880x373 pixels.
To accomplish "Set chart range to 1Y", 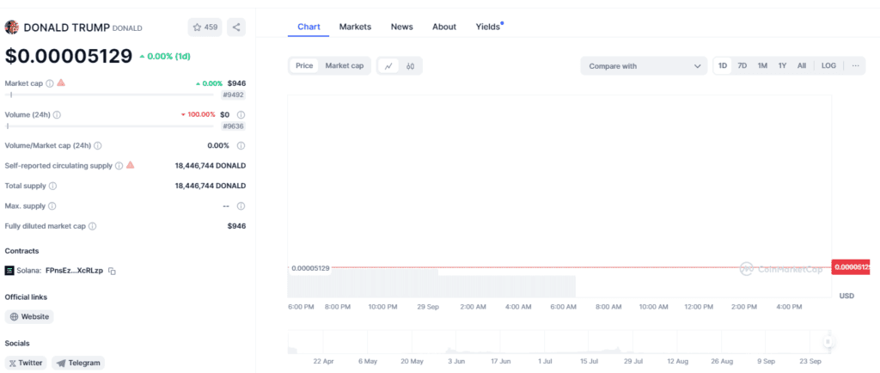I will click(782, 65).
